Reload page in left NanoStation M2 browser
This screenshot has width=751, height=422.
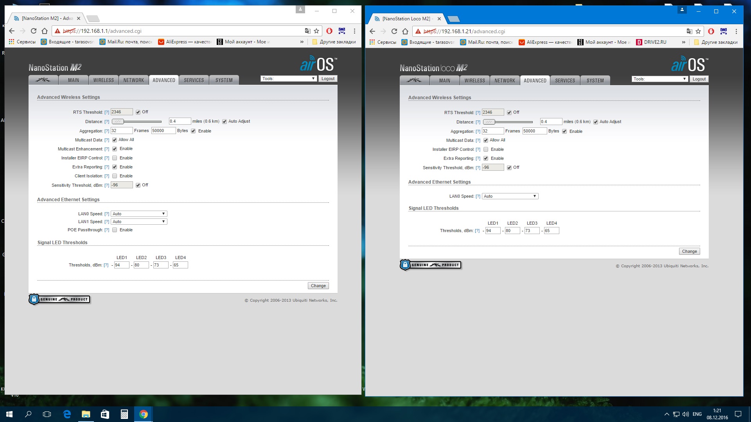point(34,31)
